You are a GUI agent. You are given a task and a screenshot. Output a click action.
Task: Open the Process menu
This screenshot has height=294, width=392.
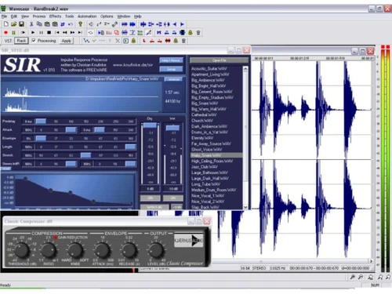[39, 16]
